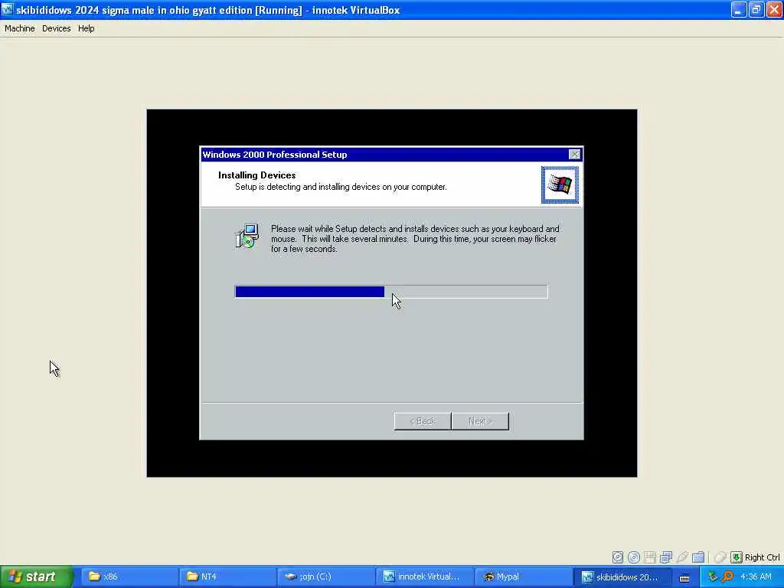Restore down the VirtualBox window
Screen dimensions: 784x588
[756, 9]
